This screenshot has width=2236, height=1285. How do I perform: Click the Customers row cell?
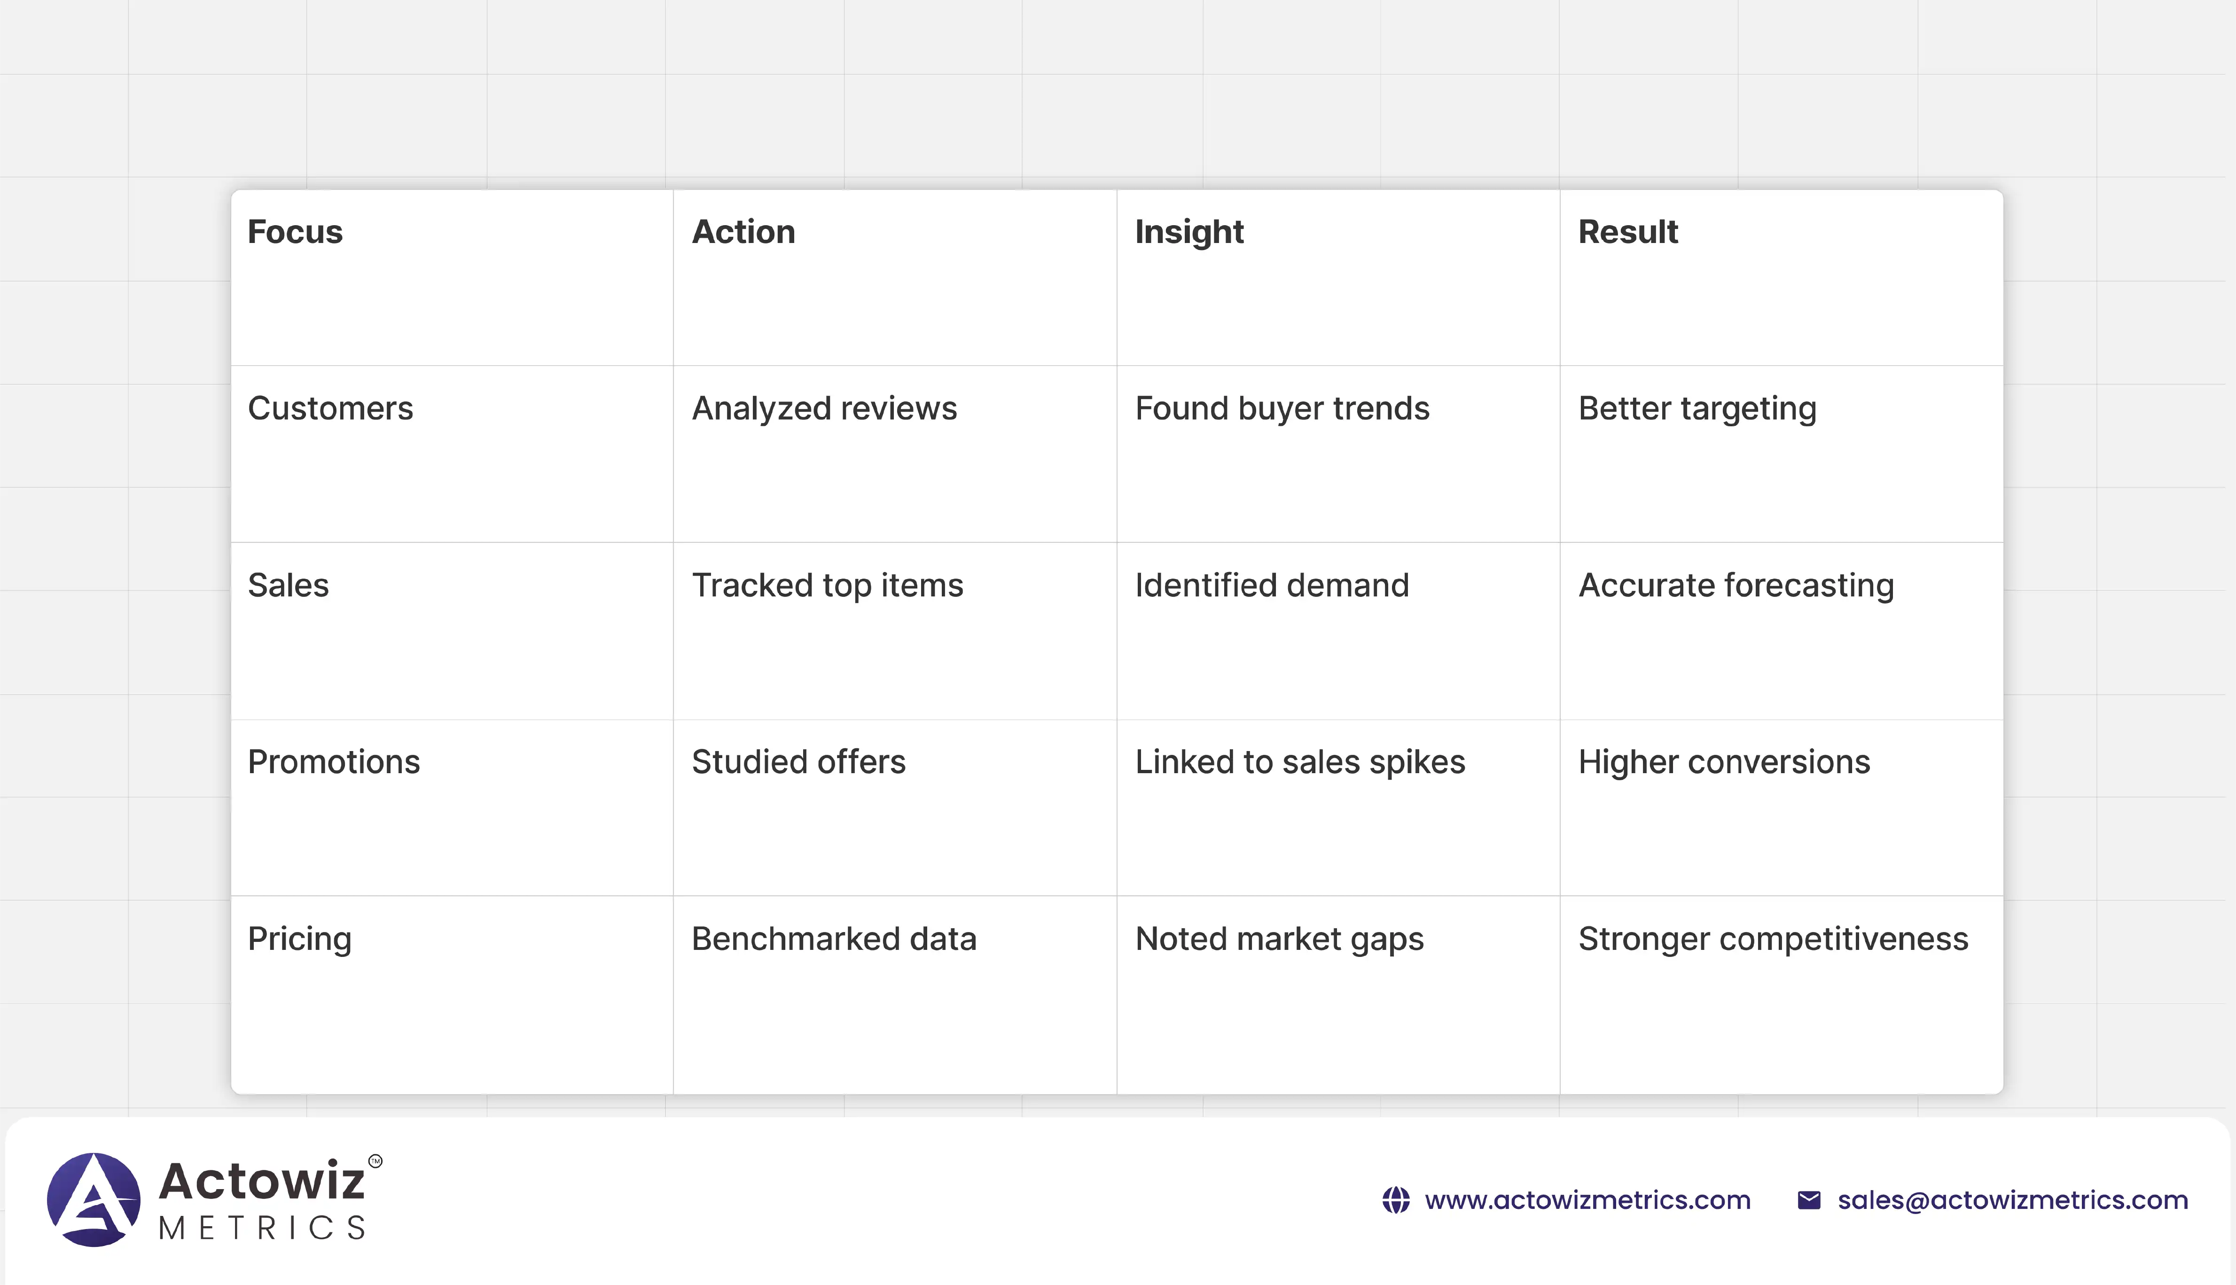330,408
